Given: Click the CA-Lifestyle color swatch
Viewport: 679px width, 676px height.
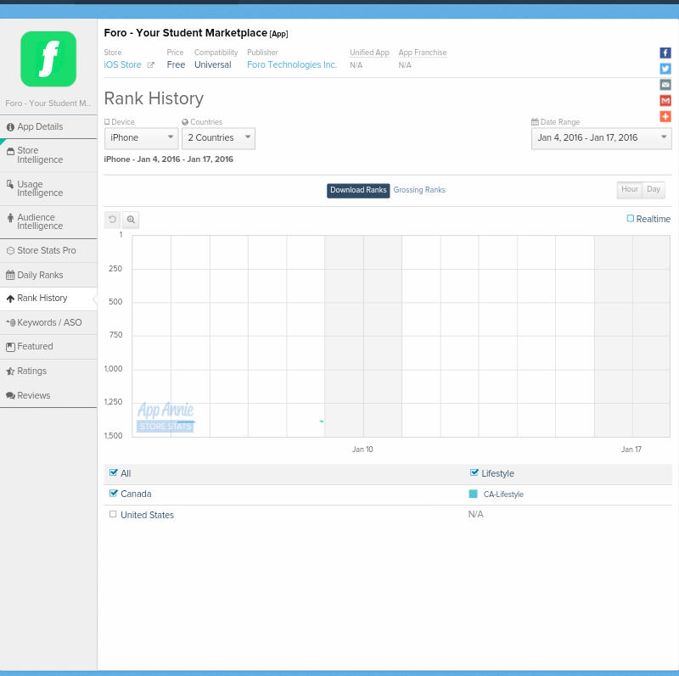Looking at the screenshot, I should [x=473, y=494].
